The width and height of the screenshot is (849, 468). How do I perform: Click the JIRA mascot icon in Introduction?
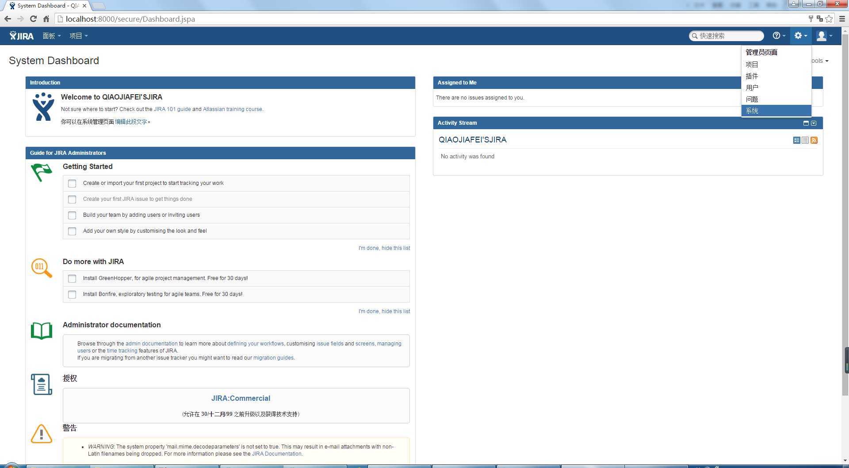click(43, 107)
